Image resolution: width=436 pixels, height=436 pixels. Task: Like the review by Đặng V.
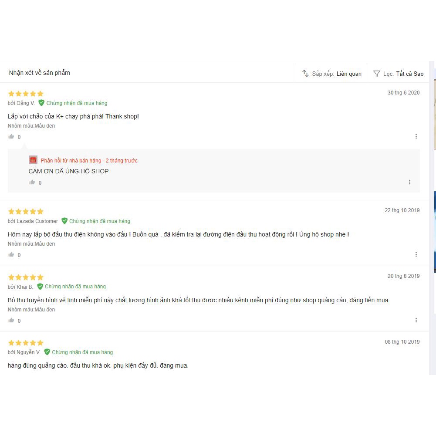click(11, 137)
